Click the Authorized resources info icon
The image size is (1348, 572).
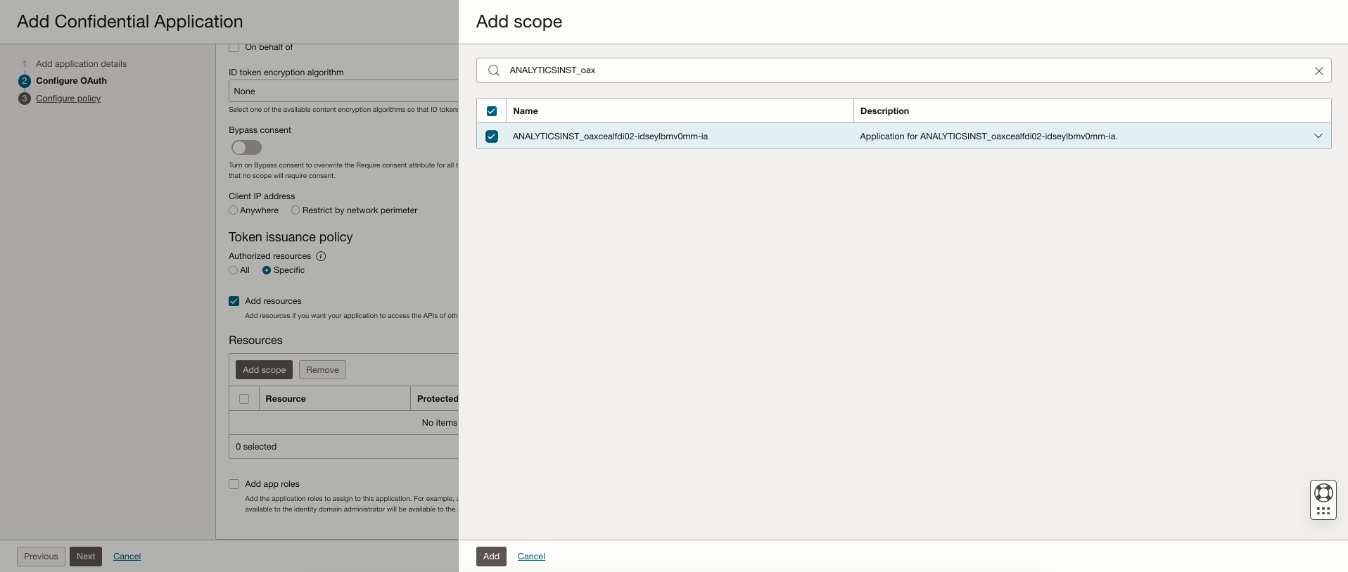[x=321, y=256]
